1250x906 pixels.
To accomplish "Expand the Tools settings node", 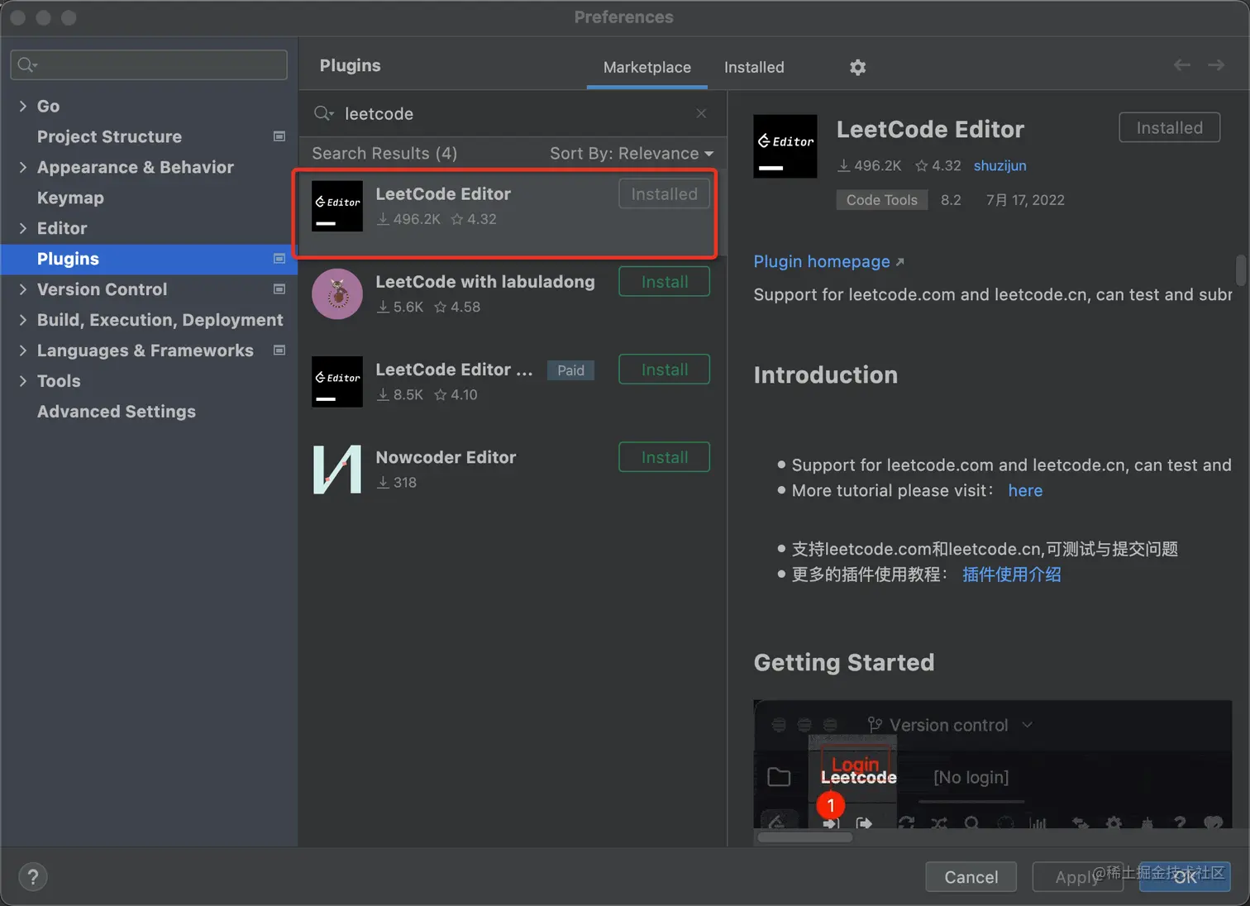I will (x=23, y=381).
